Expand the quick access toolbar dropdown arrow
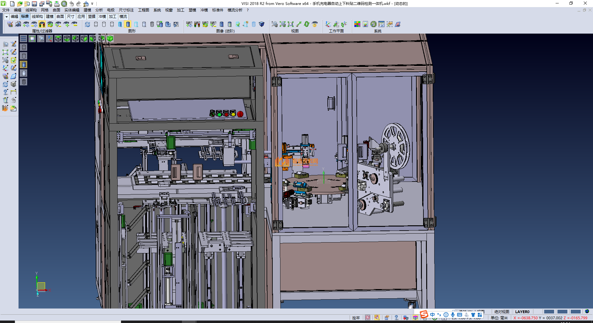The height and width of the screenshot is (323, 593). [x=92, y=4]
